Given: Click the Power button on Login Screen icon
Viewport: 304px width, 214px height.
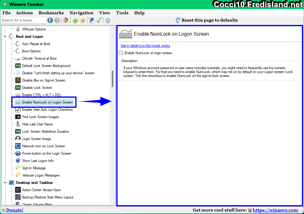Looking at the screenshot, I should click(x=18, y=153).
